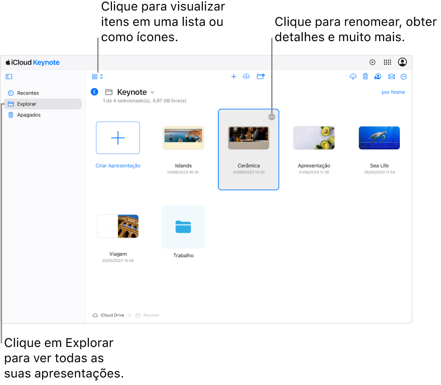Send a copy using the envelope icon
The width and height of the screenshot is (441, 385).
tap(391, 77)
